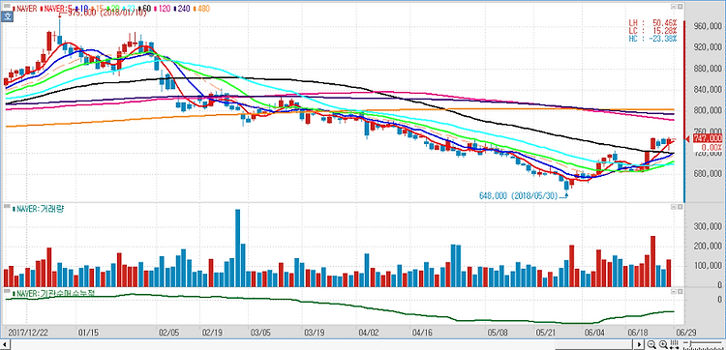Minimize the volume (거래량) panel
The height and width of the screenshot is (350, 726).
click(x=674, y=208)
